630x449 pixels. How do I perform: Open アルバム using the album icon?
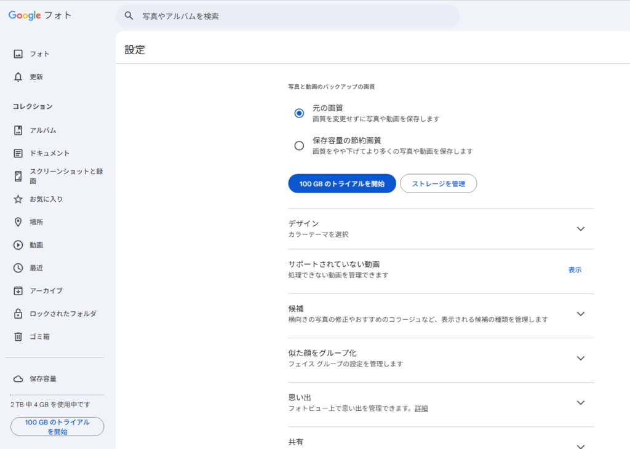tap(18, 130)
